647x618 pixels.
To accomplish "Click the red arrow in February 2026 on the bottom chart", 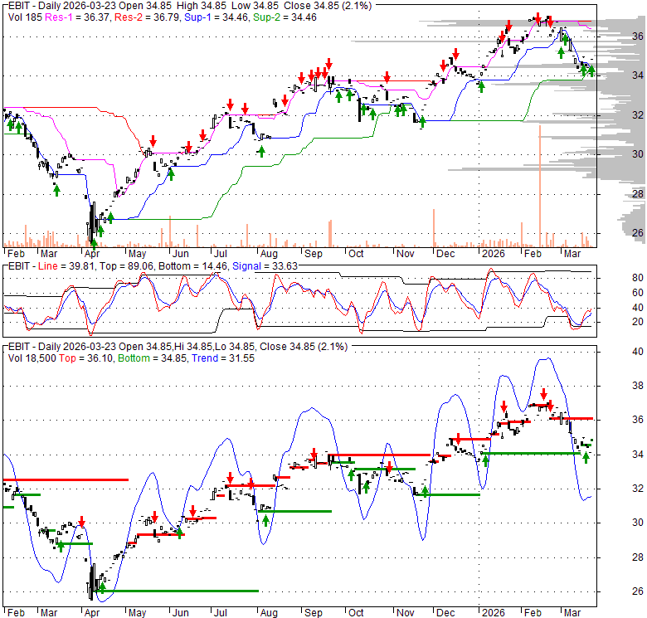I will click(543, 395).
